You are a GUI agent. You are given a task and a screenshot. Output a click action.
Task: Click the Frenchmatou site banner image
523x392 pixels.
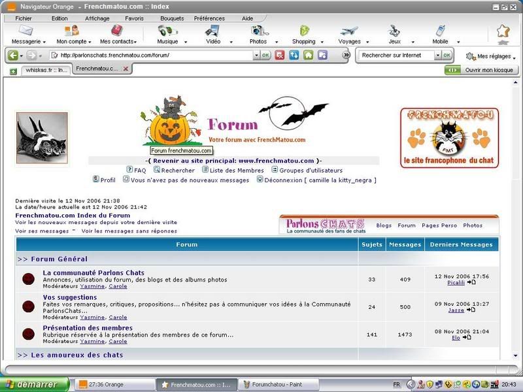[449, 138]
